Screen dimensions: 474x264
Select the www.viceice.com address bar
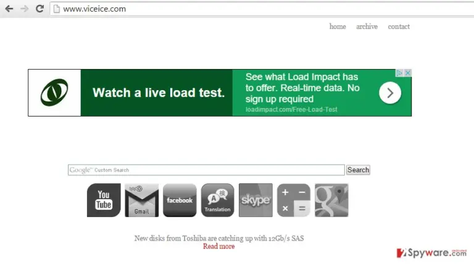[x=262, y=9]
